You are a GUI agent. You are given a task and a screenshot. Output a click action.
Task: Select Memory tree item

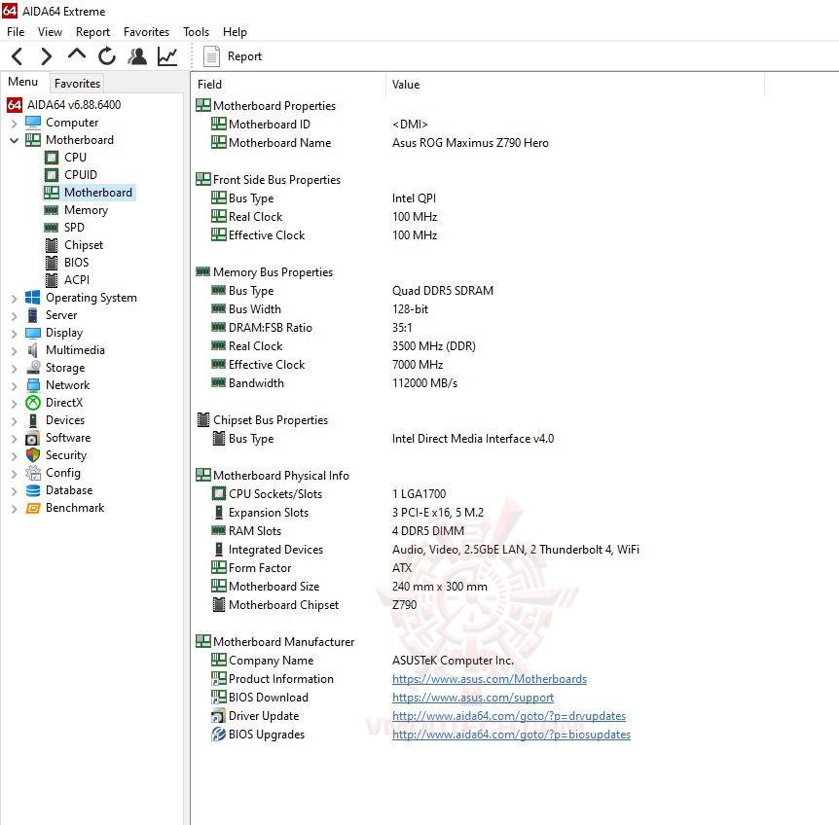(86, 209)
